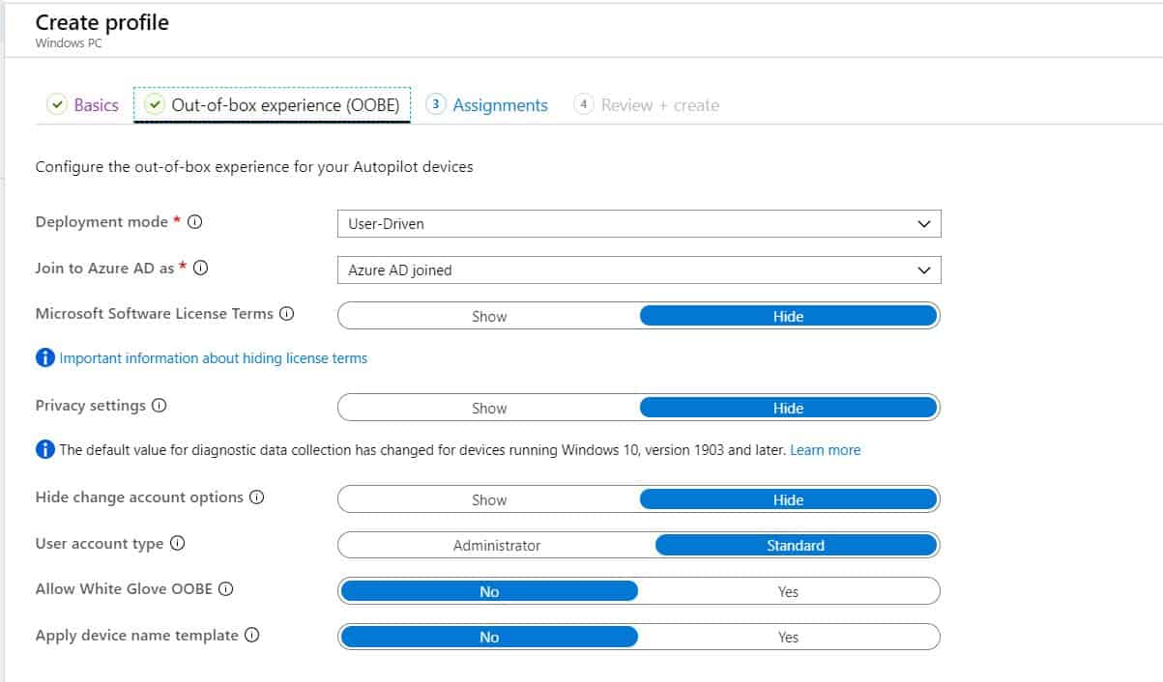Open Important information about hiding license terms
1163x682 pixels.
pos(213,357)
